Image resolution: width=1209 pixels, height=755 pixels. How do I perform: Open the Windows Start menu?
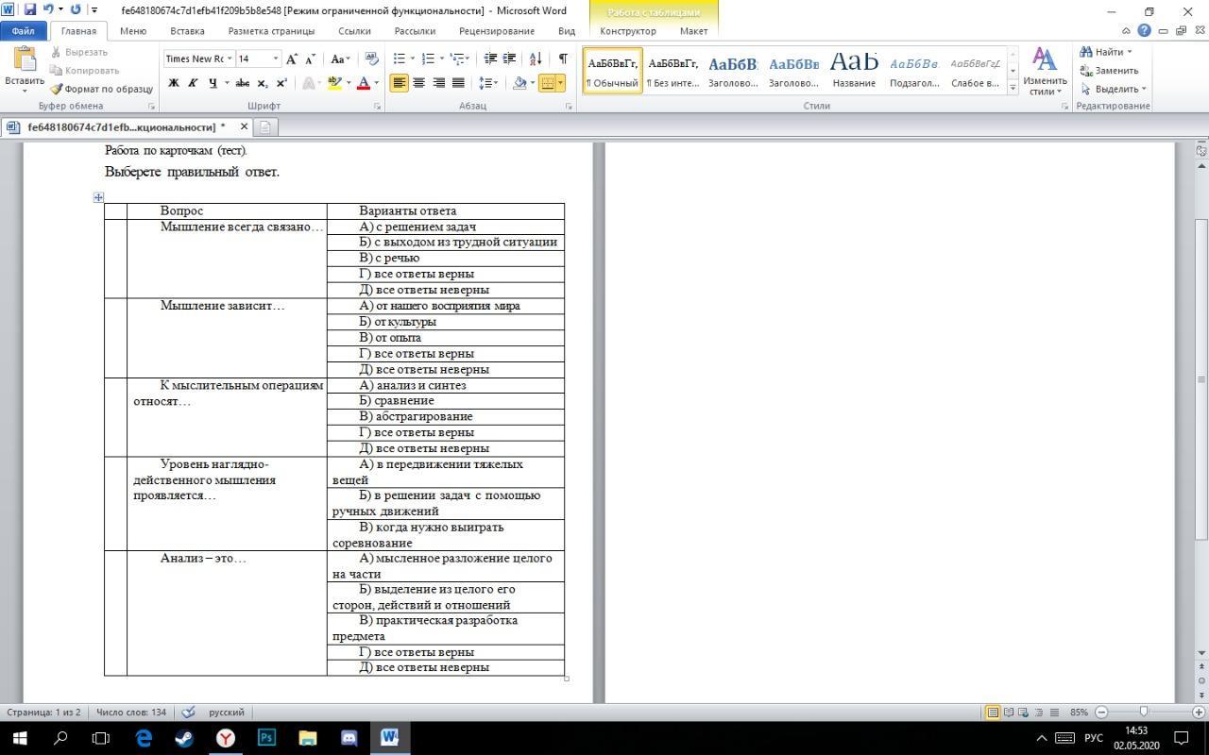pos(19,737)
